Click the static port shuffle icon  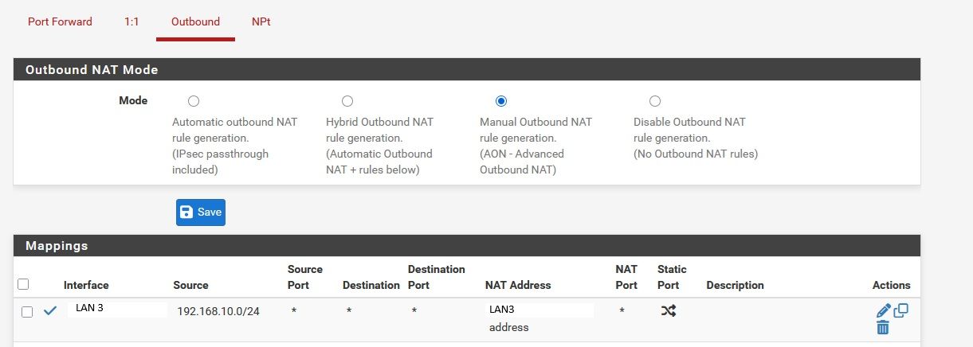(668, 311)
